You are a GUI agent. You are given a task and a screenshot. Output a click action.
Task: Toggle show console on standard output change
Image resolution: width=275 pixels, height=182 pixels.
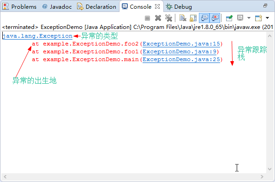204,18
